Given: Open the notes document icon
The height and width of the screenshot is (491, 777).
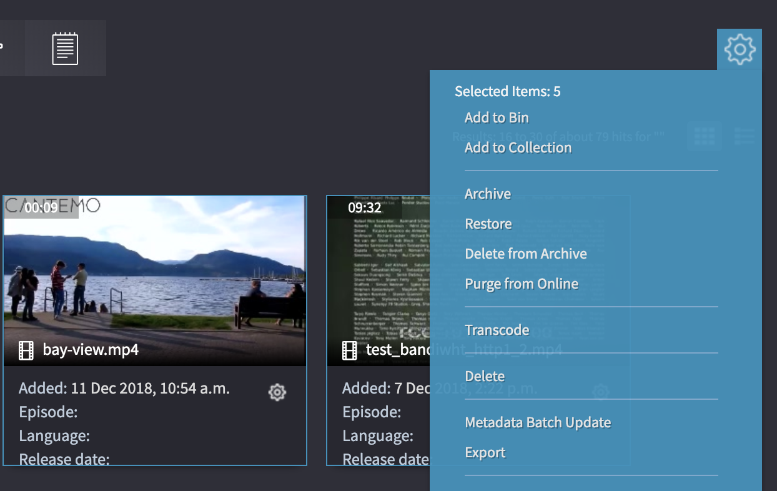Looking at the screenshot, I should [65, 49].
